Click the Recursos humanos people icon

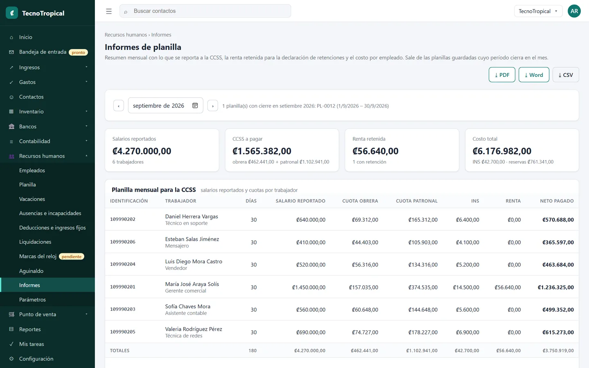(x=11, y=156)
